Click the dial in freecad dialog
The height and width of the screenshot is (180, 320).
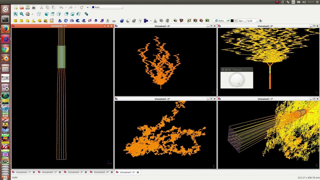[x=237, y=80]
